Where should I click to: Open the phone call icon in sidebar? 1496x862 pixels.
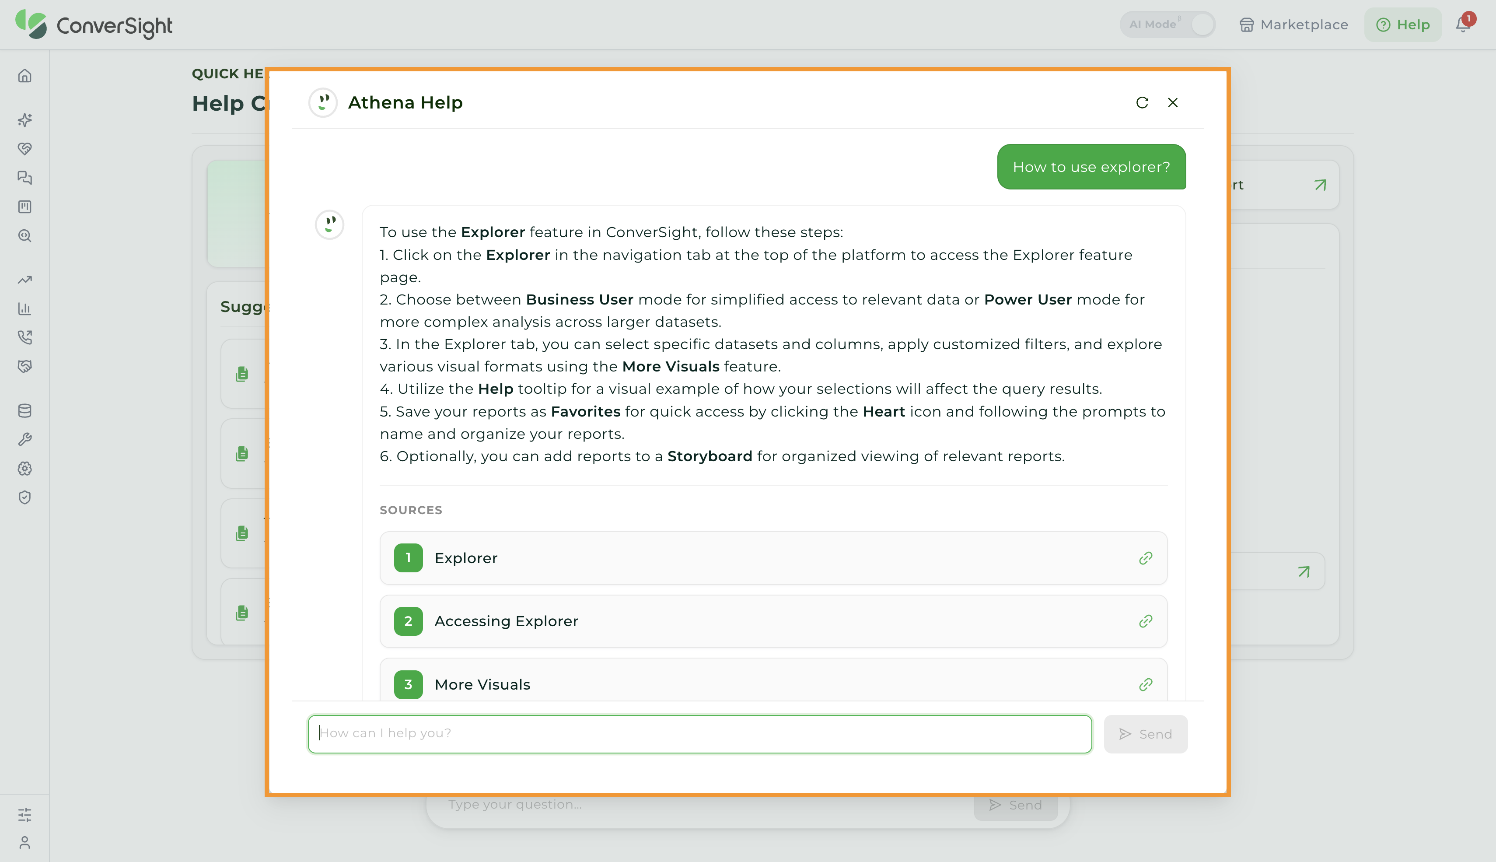click(24, 337)
